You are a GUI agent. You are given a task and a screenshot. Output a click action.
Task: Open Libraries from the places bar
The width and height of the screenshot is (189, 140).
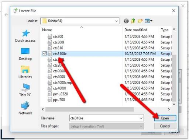25,72
